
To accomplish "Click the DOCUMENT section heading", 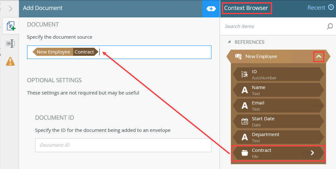I will [43, 25].
